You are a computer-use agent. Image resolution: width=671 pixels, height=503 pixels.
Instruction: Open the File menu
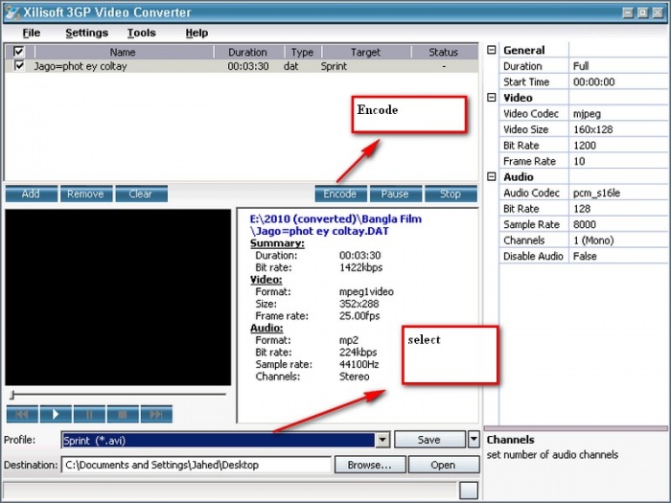pos(32,33)
